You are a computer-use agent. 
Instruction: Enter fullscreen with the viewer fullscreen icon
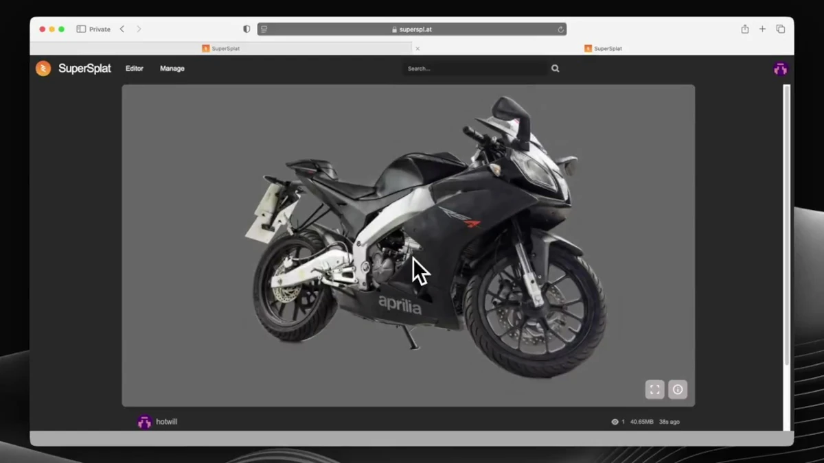[x=655, y=390]
